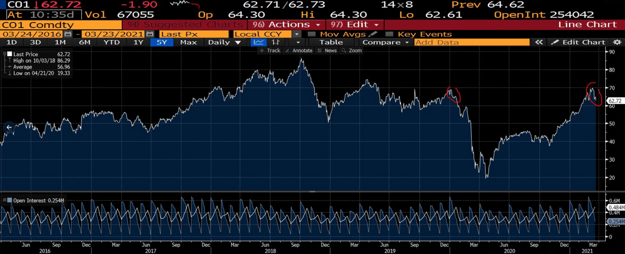The image size is (625, 254).
Task: Select the 1M time range
Action: (60, 42)
